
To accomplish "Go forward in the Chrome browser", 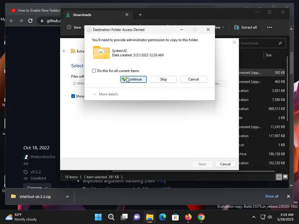I will (x=21, y=21).
